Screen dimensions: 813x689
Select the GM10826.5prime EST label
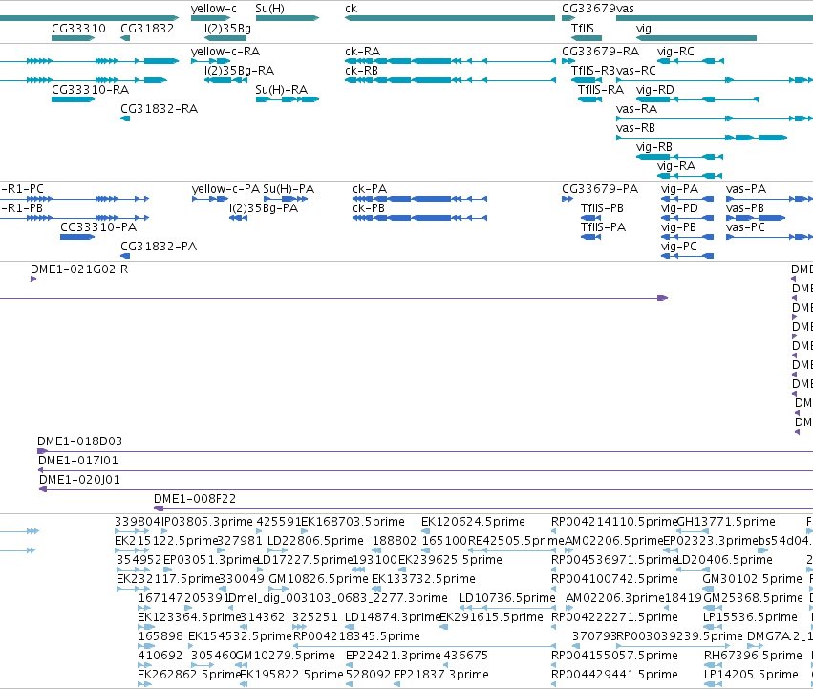pos(319,579)
